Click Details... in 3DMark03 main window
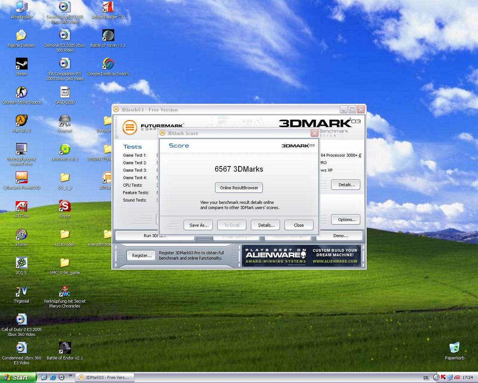478x383 pixels. [346, 185]
